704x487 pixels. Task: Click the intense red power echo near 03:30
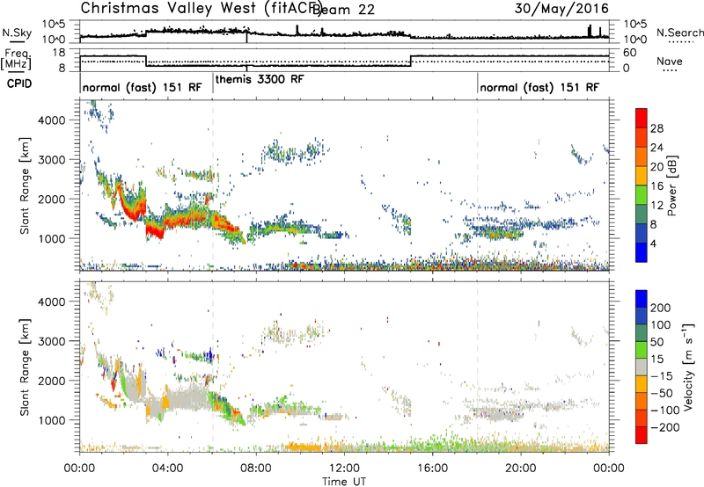pyautogui.click(x=155, y=231)
